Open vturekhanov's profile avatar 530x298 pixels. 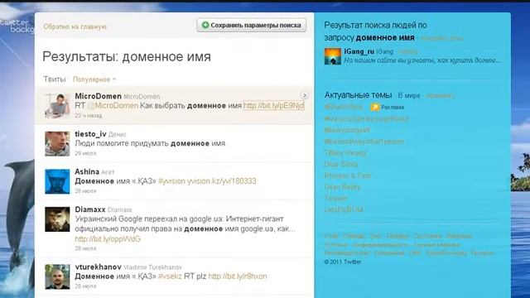pyautogui.click(x=57, y=276)
